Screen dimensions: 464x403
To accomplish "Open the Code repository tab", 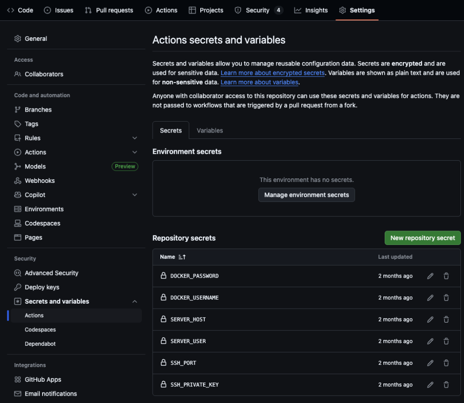I will [x=20, y=10].
